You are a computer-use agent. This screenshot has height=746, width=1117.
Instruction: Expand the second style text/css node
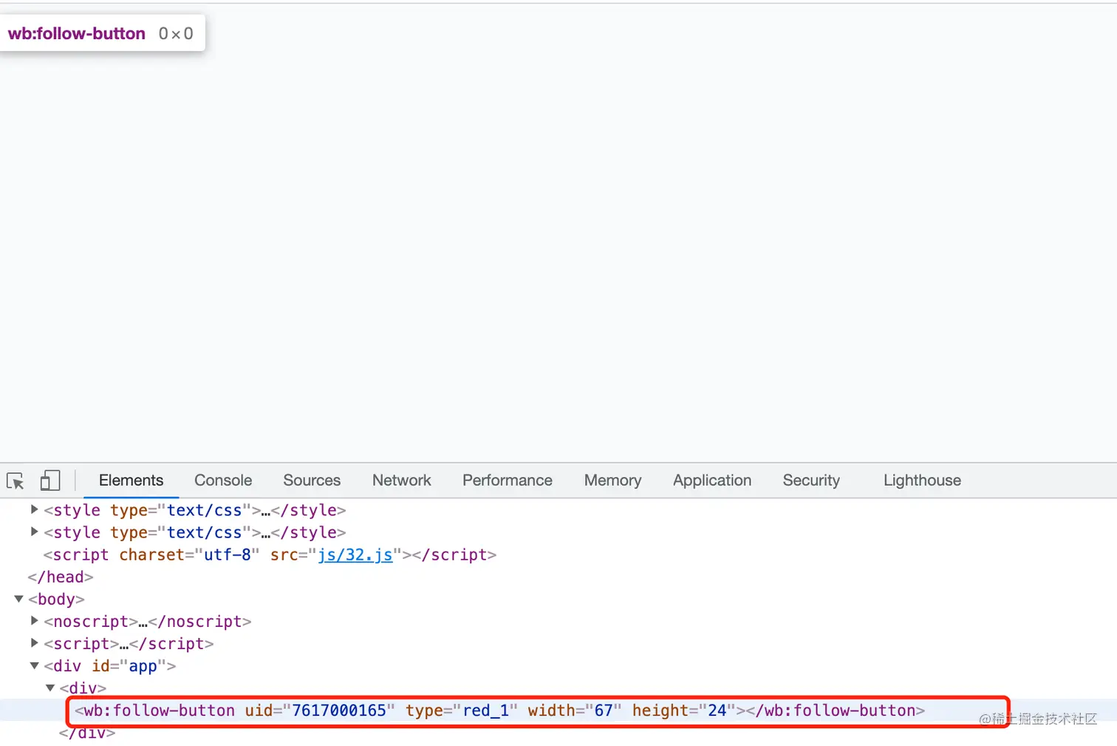click(x=34, y=532)
